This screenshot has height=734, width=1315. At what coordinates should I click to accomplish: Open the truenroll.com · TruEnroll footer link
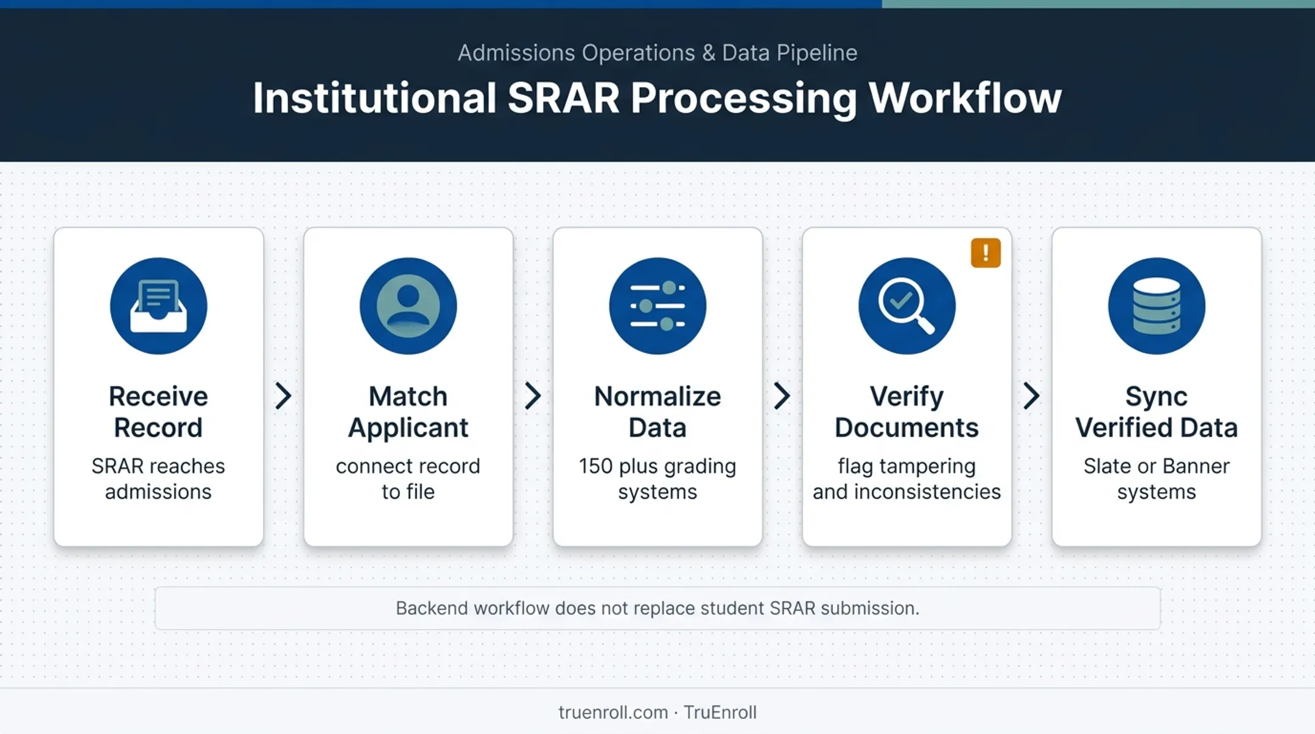point(657,712)
